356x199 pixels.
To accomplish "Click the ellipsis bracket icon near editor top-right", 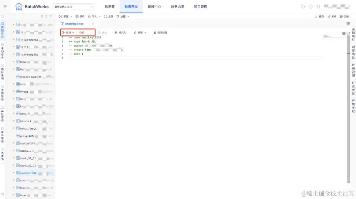I will pyautogui.click(x=348, y=33).
